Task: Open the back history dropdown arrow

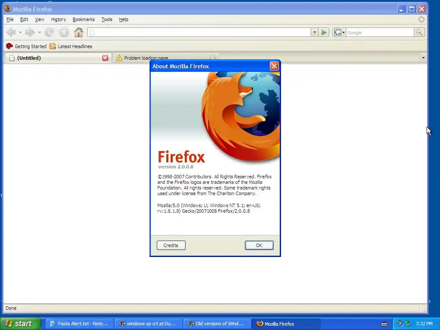Action: click(x=20, y=33)
